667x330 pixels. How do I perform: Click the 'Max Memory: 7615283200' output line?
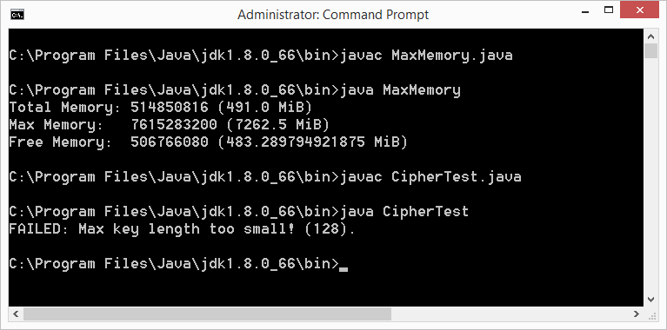170,125
